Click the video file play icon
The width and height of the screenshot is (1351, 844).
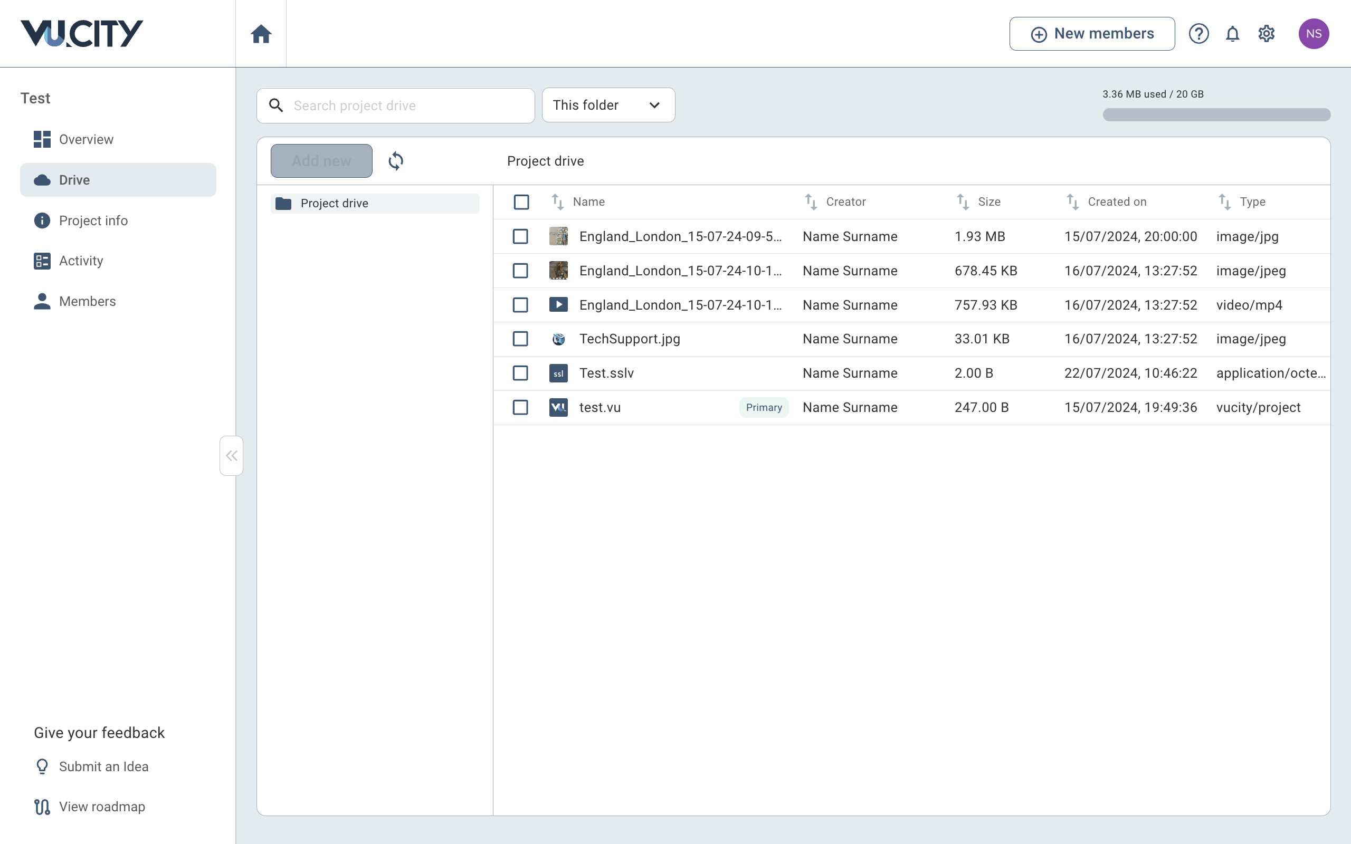point(558,305)
